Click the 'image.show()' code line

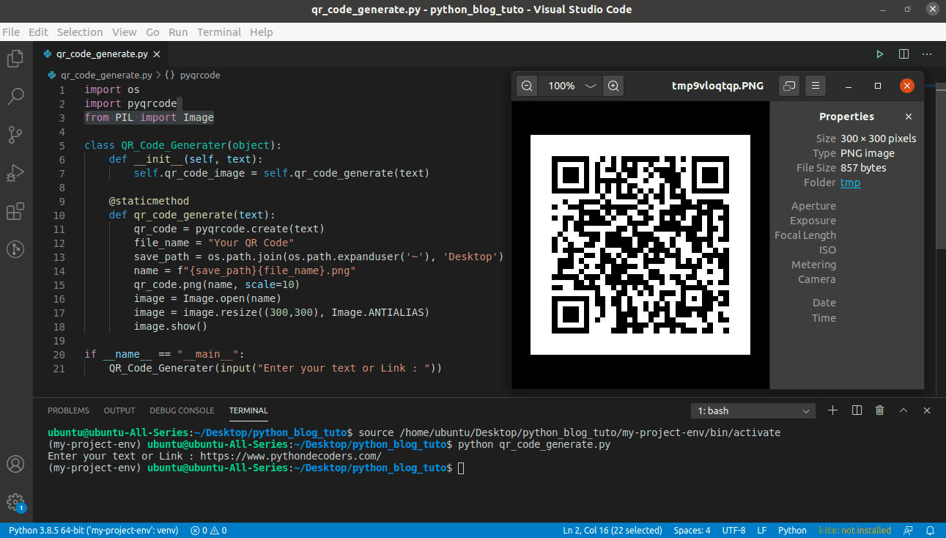[x=171, y=326]
